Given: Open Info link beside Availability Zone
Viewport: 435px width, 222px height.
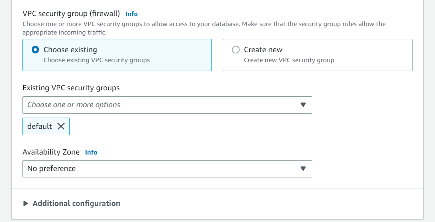Looking at the screenshot, I should pos(91,152).
